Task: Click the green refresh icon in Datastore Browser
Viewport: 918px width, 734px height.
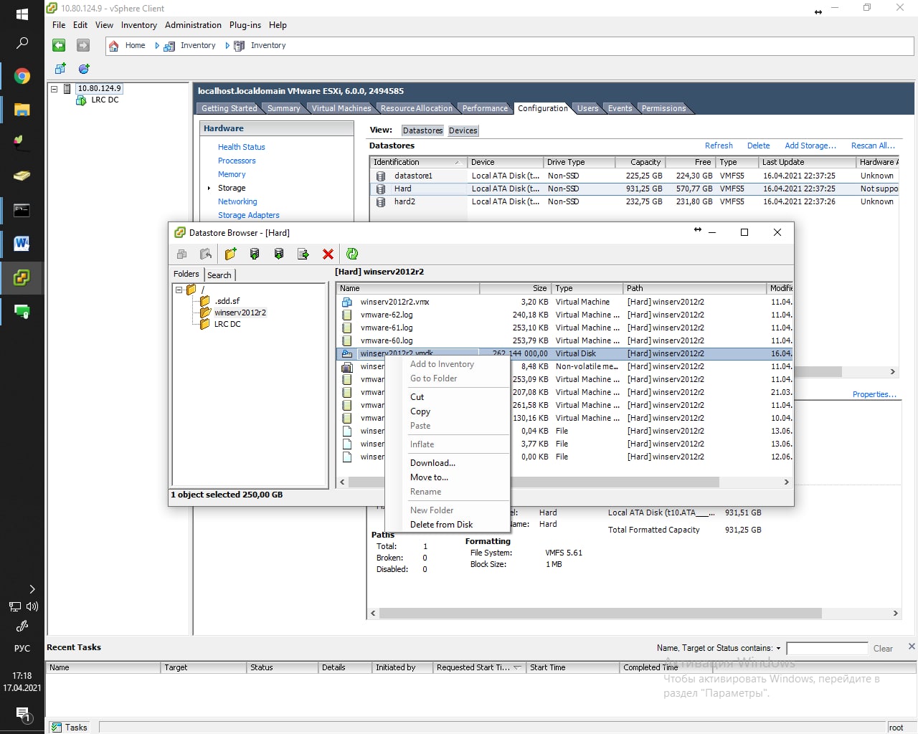Action: 352,254
